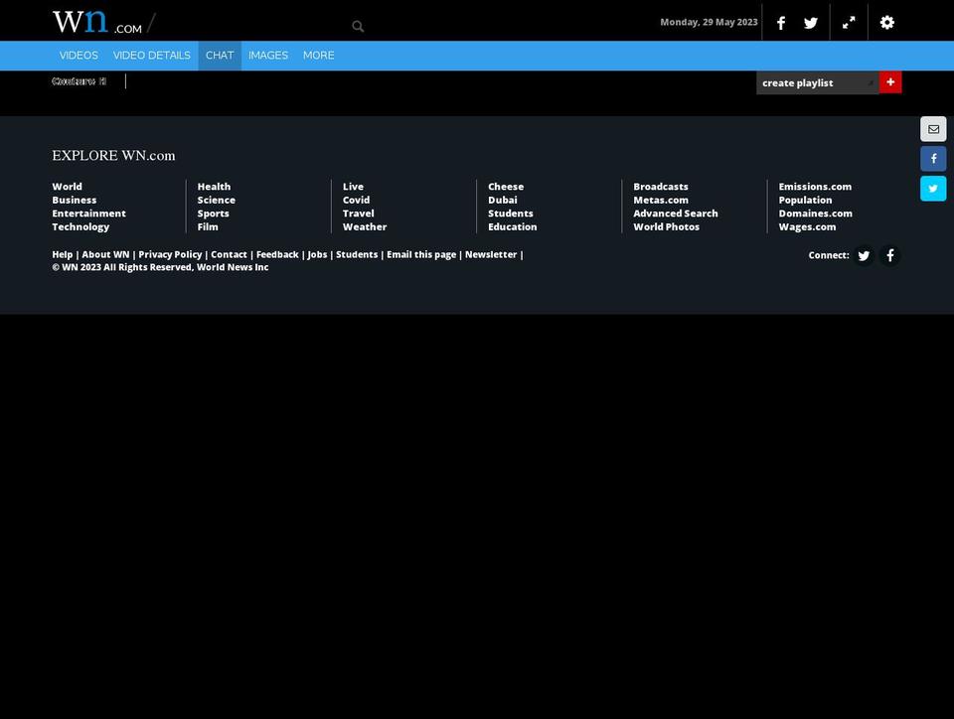Image resolution: width=954 pixels, height=719 pixels.
Task: Go to the Health section
Action: click(214, 187)
